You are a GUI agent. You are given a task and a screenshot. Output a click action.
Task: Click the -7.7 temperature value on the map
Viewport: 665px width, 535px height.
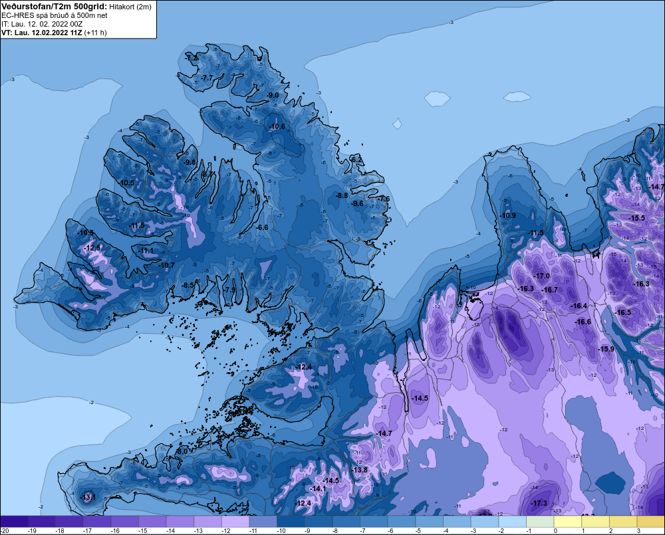[207, 78]
